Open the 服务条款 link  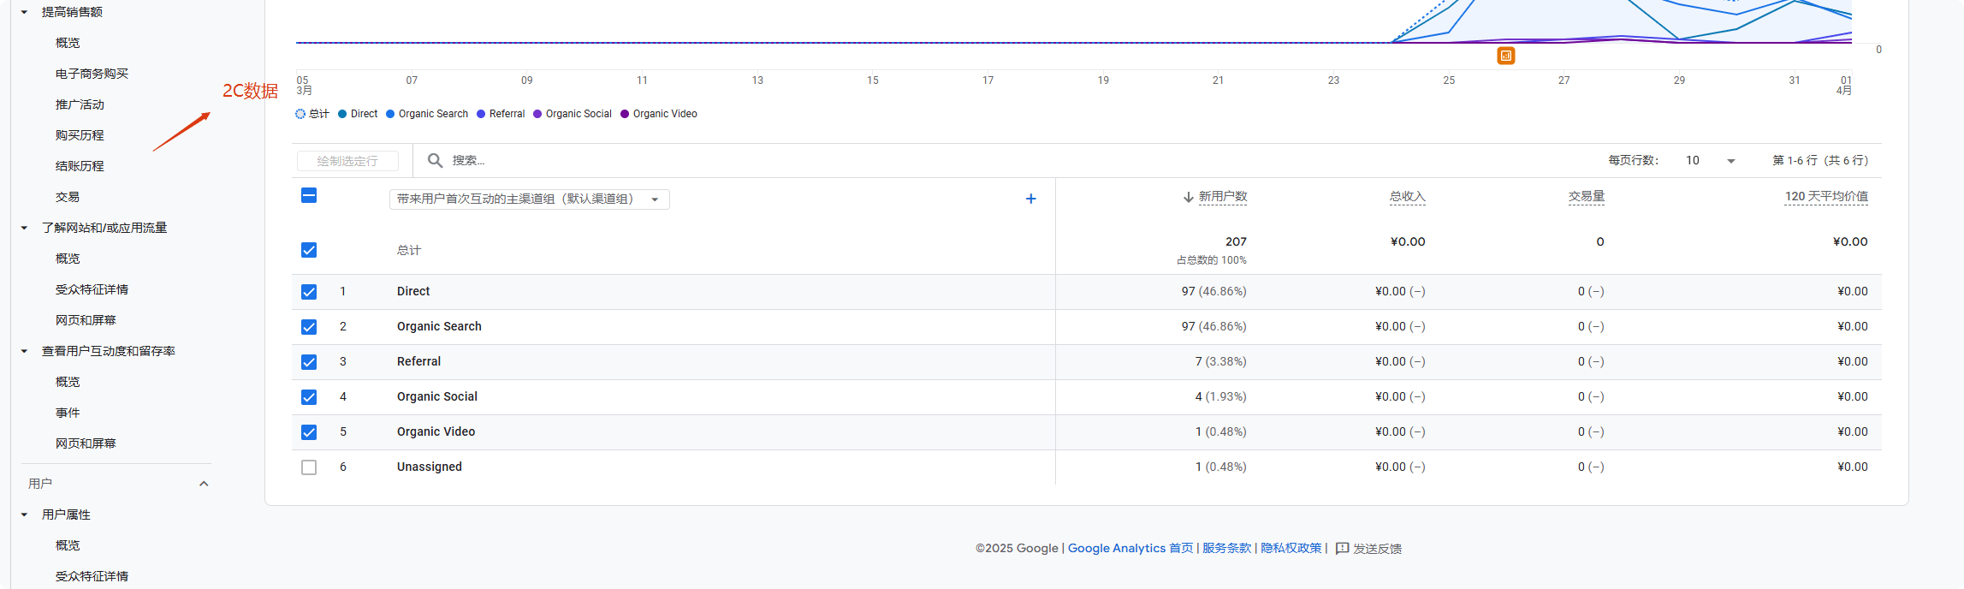[x=1226, y=548]
